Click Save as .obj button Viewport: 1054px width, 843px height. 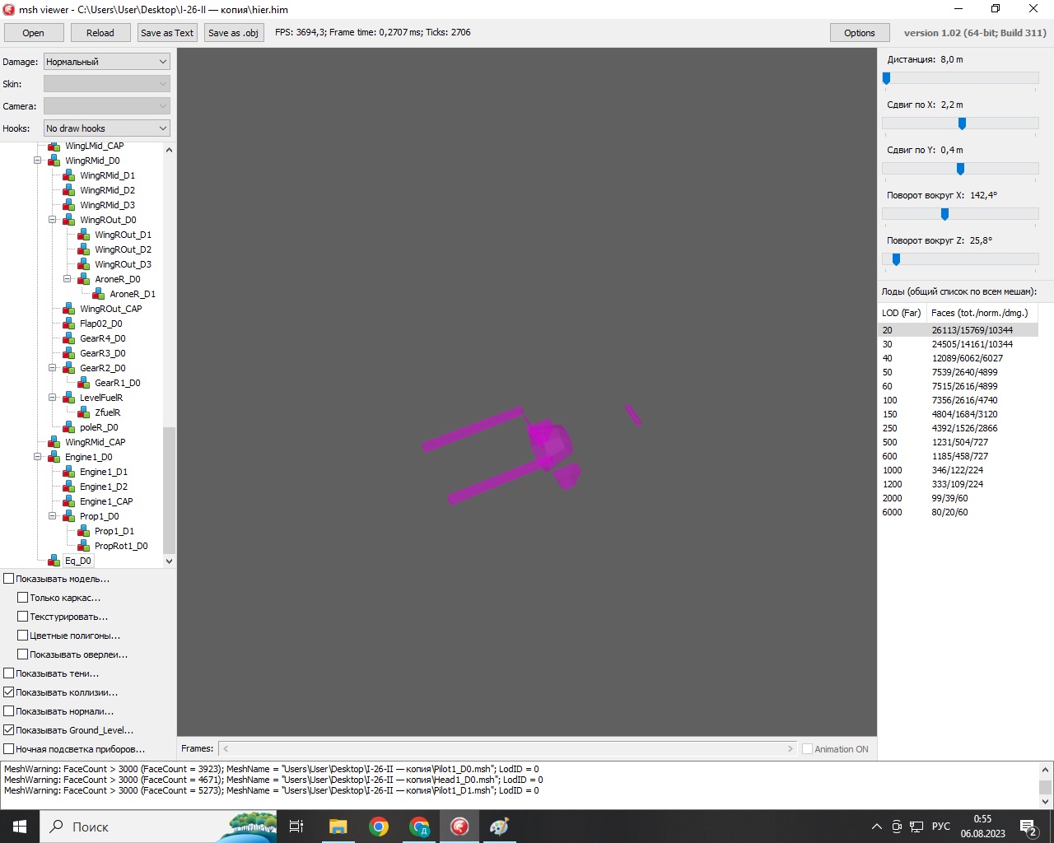(233, 33)
